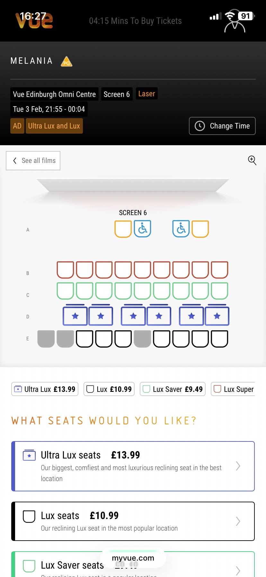The height and width of the screenshot is (577, 266).
Task: Tap the myvue.com address pill
Action: coord(133,558)
